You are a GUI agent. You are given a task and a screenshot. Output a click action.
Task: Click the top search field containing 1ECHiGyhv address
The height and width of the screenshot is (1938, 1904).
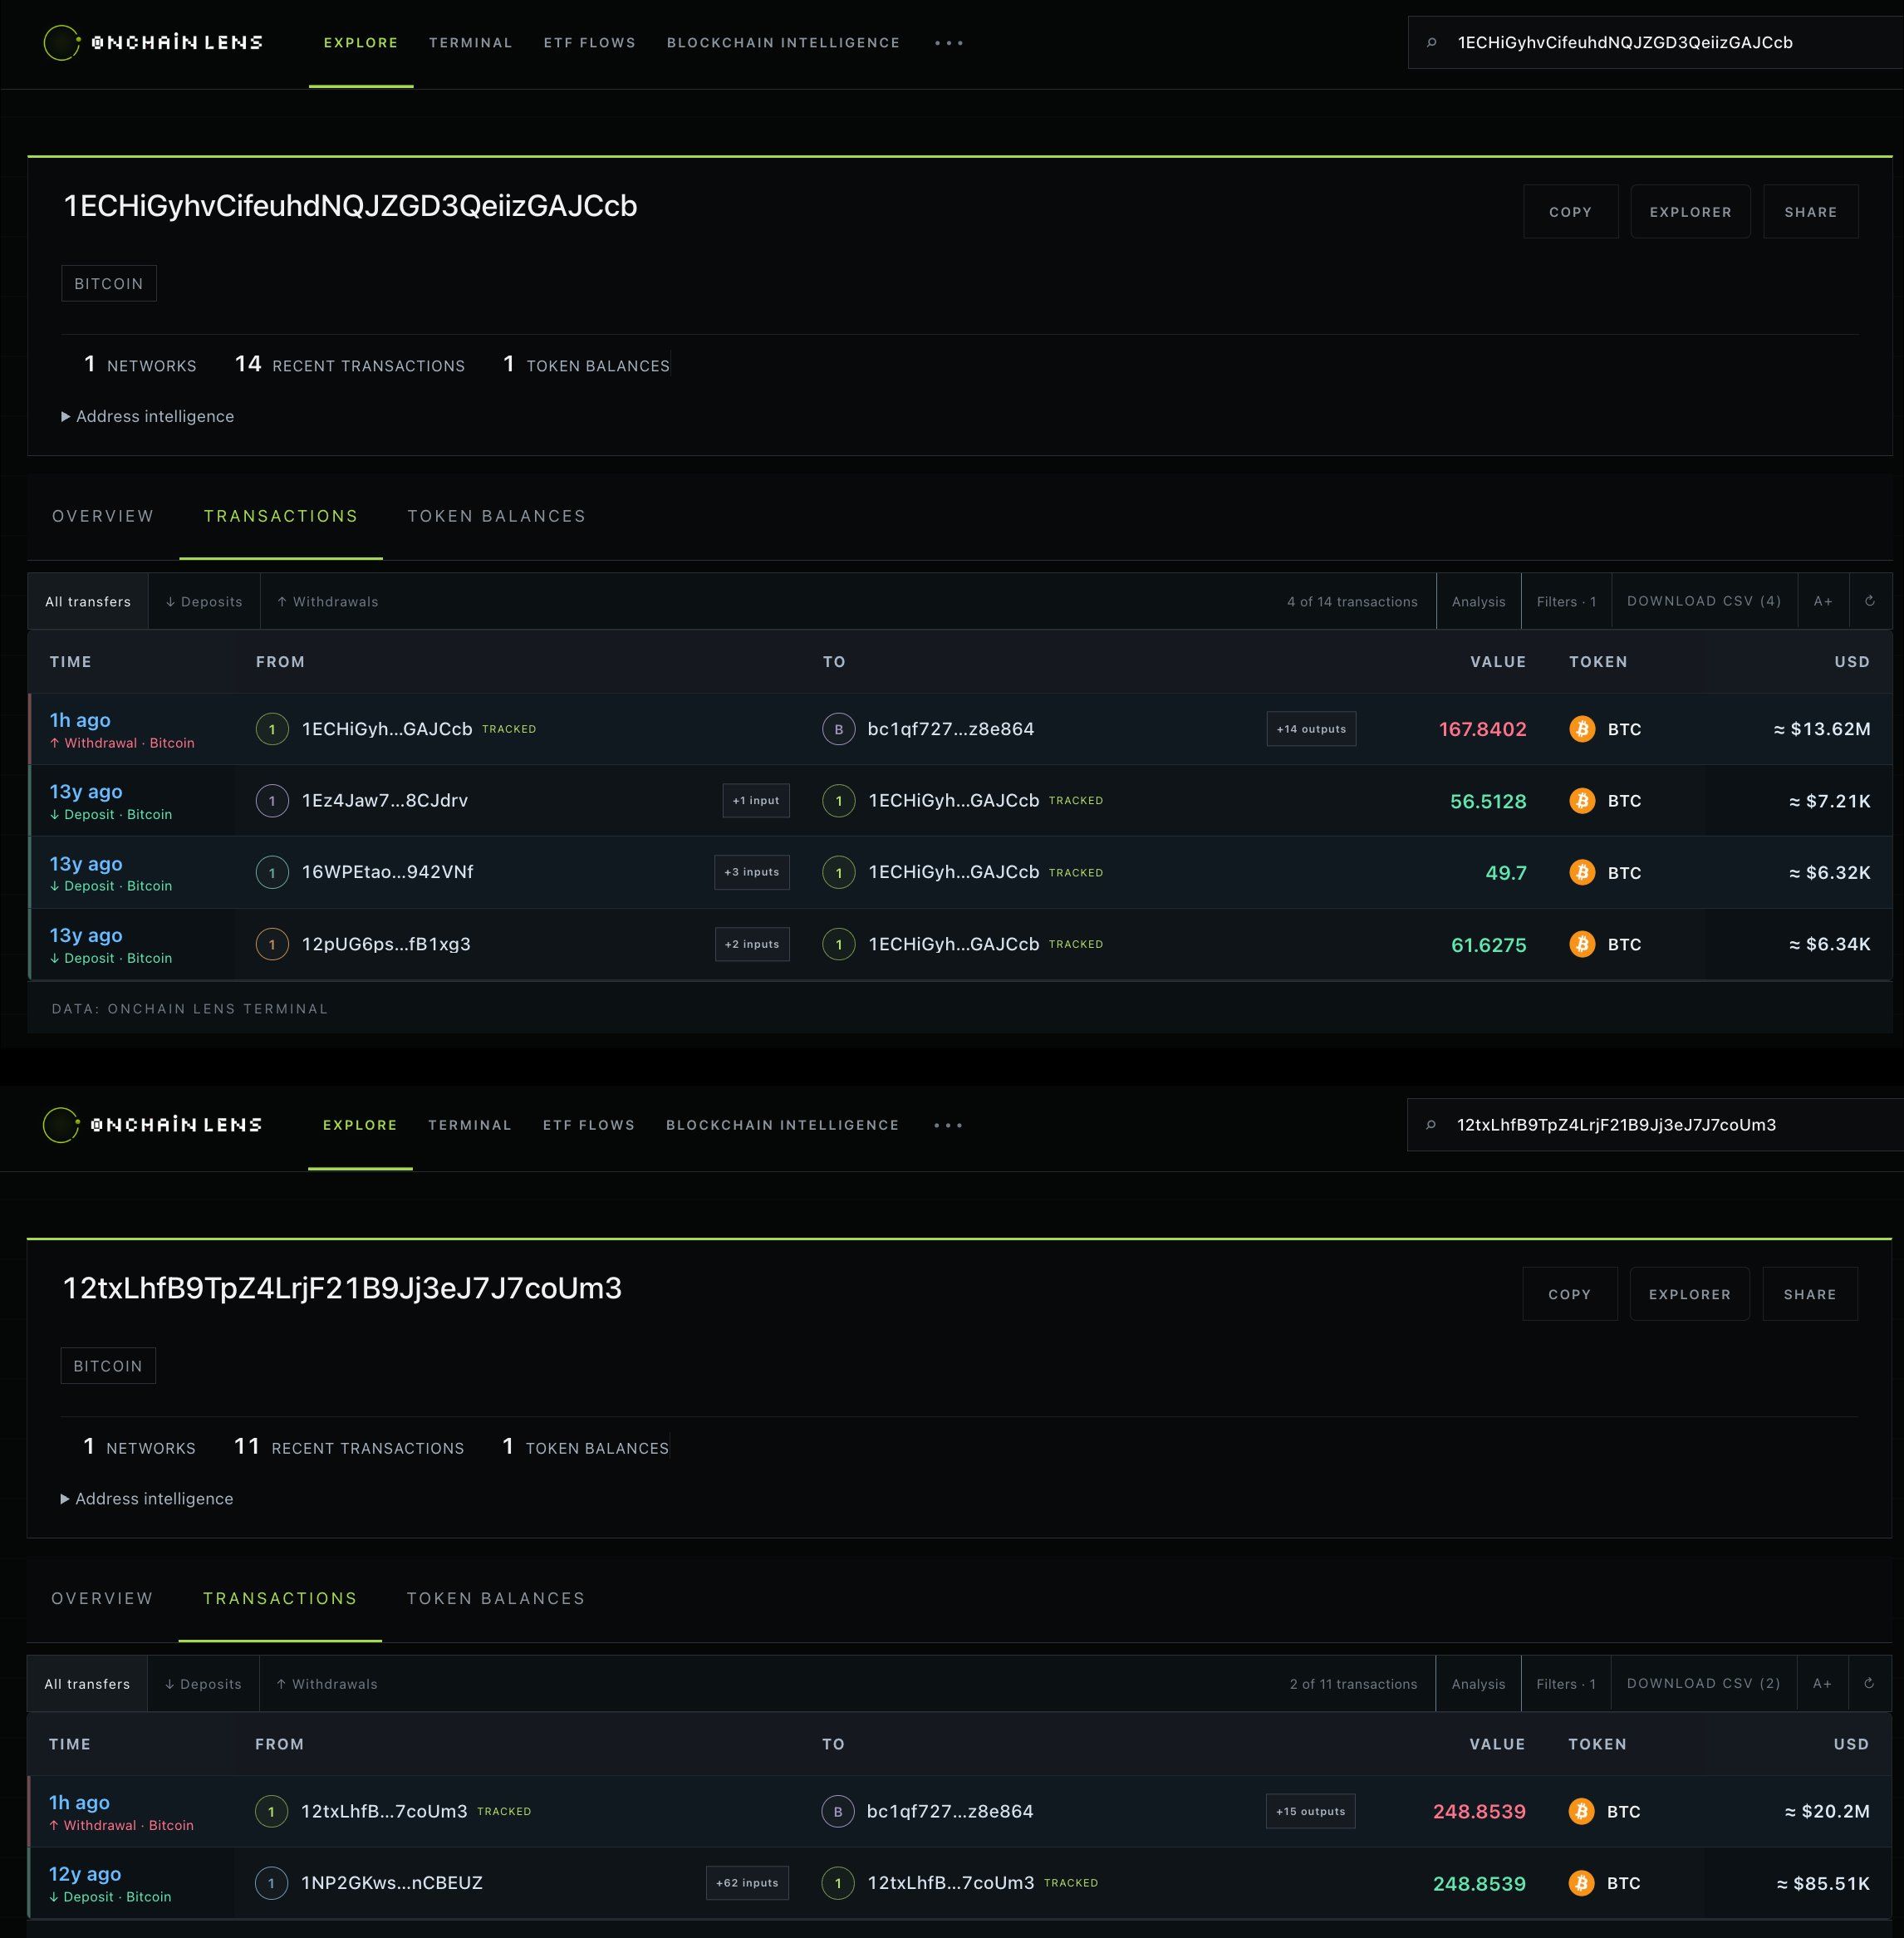pyautogui.click(x=1655, y=42)
